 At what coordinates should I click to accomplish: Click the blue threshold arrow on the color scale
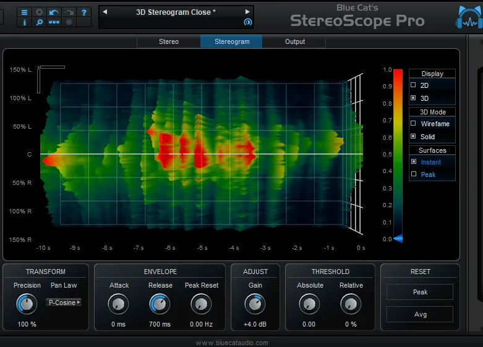click(398, 238)
